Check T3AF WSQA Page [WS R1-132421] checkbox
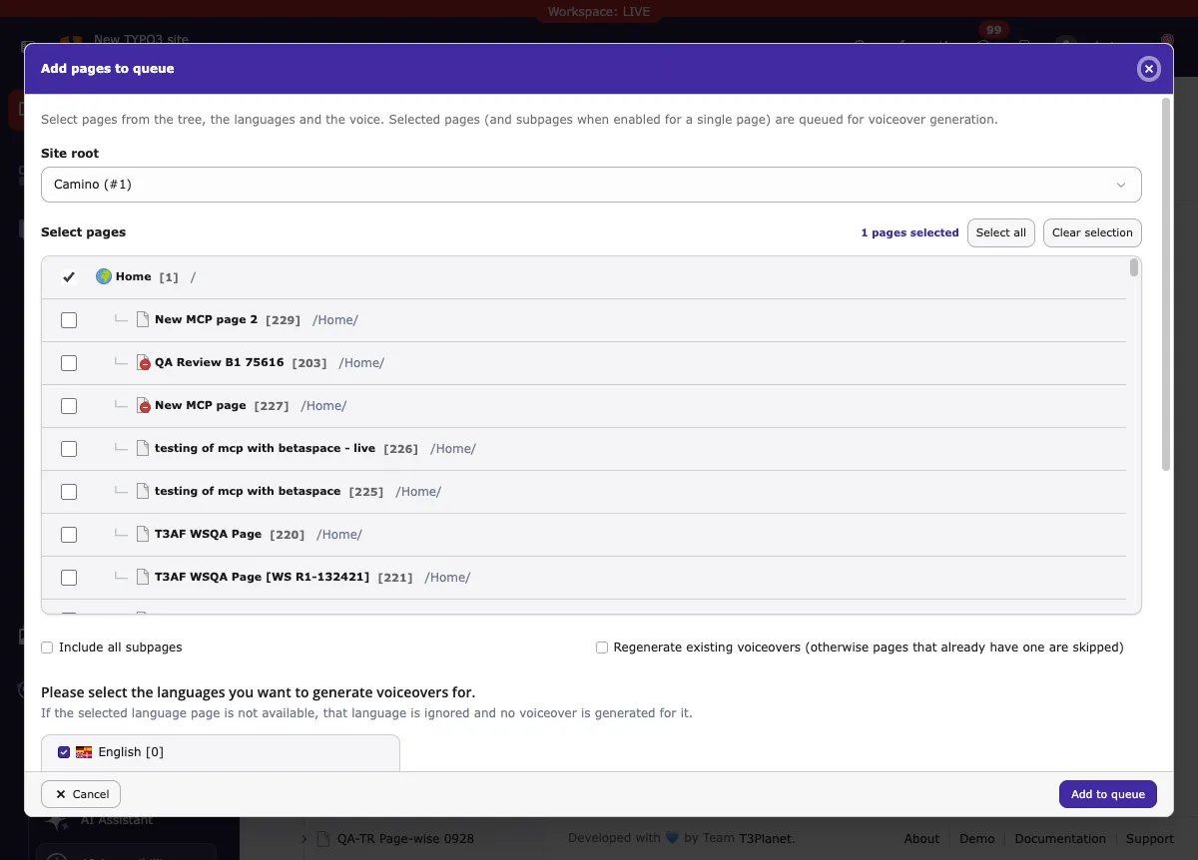This screenshot has height=860, width=1198. tap(69, 578)
